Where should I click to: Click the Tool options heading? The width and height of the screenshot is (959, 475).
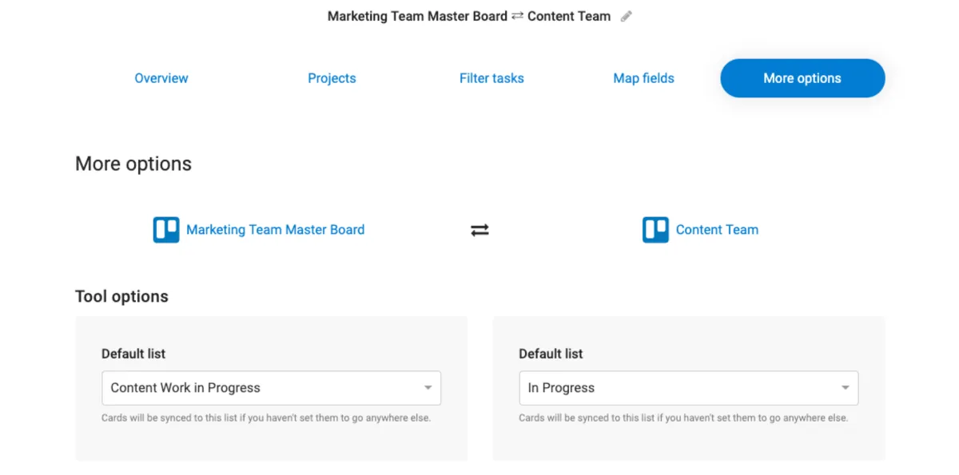point(121,296)
